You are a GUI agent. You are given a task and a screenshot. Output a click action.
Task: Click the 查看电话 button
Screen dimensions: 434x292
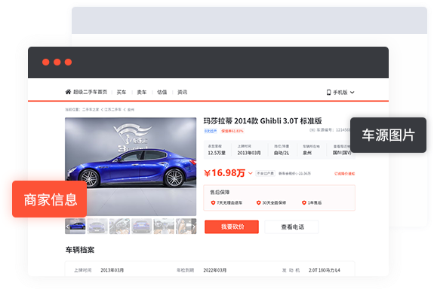292,227
